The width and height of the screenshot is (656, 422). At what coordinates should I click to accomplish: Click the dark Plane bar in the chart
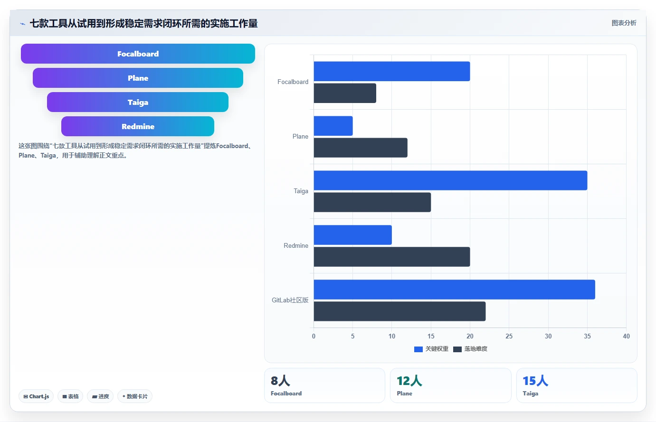click(361, 148)
